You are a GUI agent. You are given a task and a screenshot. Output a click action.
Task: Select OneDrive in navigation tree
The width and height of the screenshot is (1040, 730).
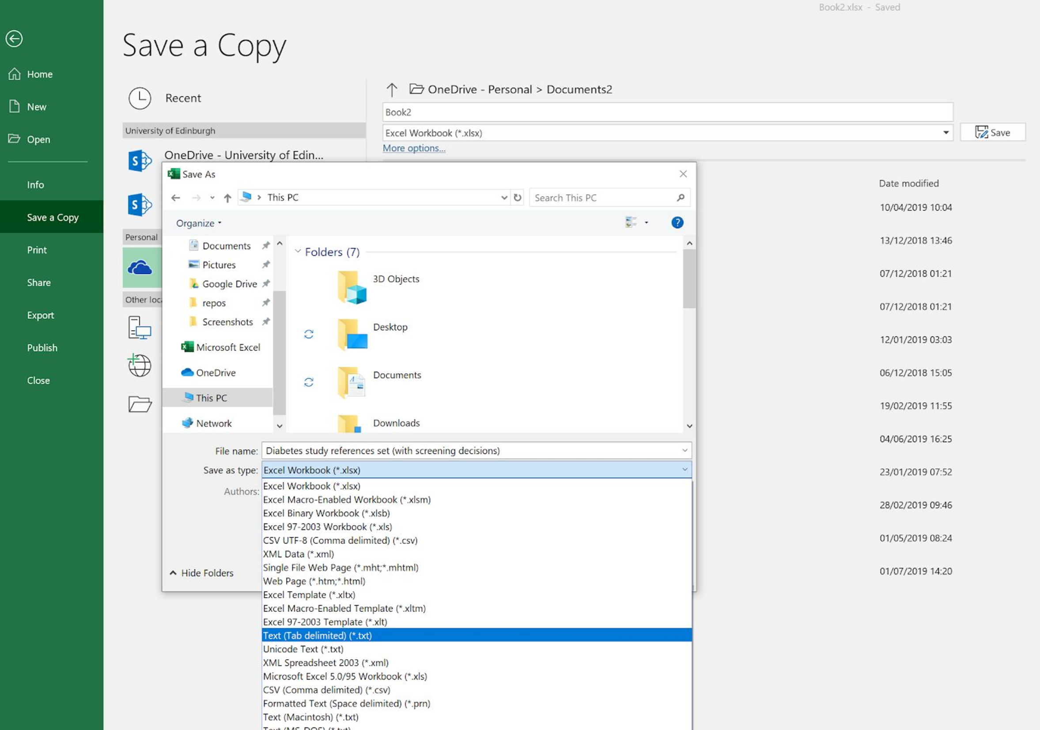[x=215, y=373]
